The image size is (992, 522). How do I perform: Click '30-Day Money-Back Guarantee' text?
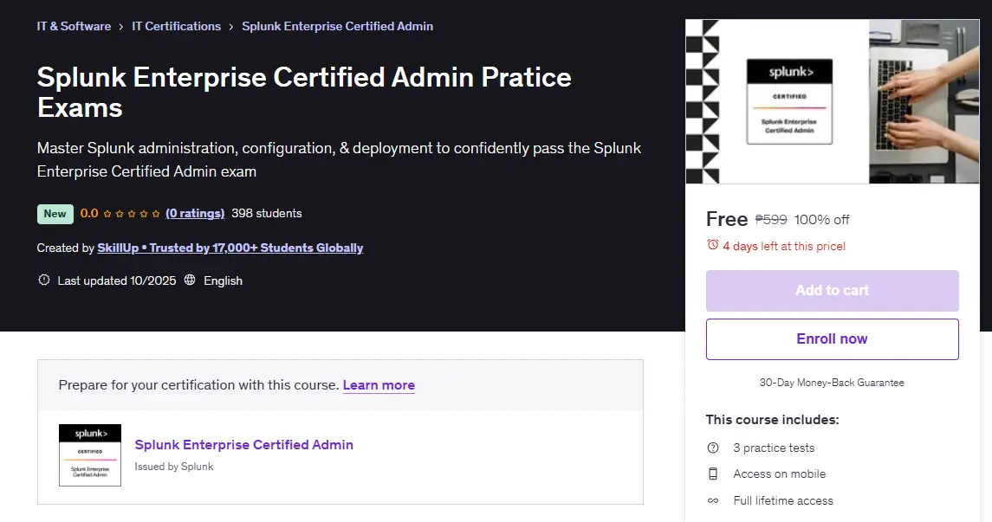click(832, 383)
